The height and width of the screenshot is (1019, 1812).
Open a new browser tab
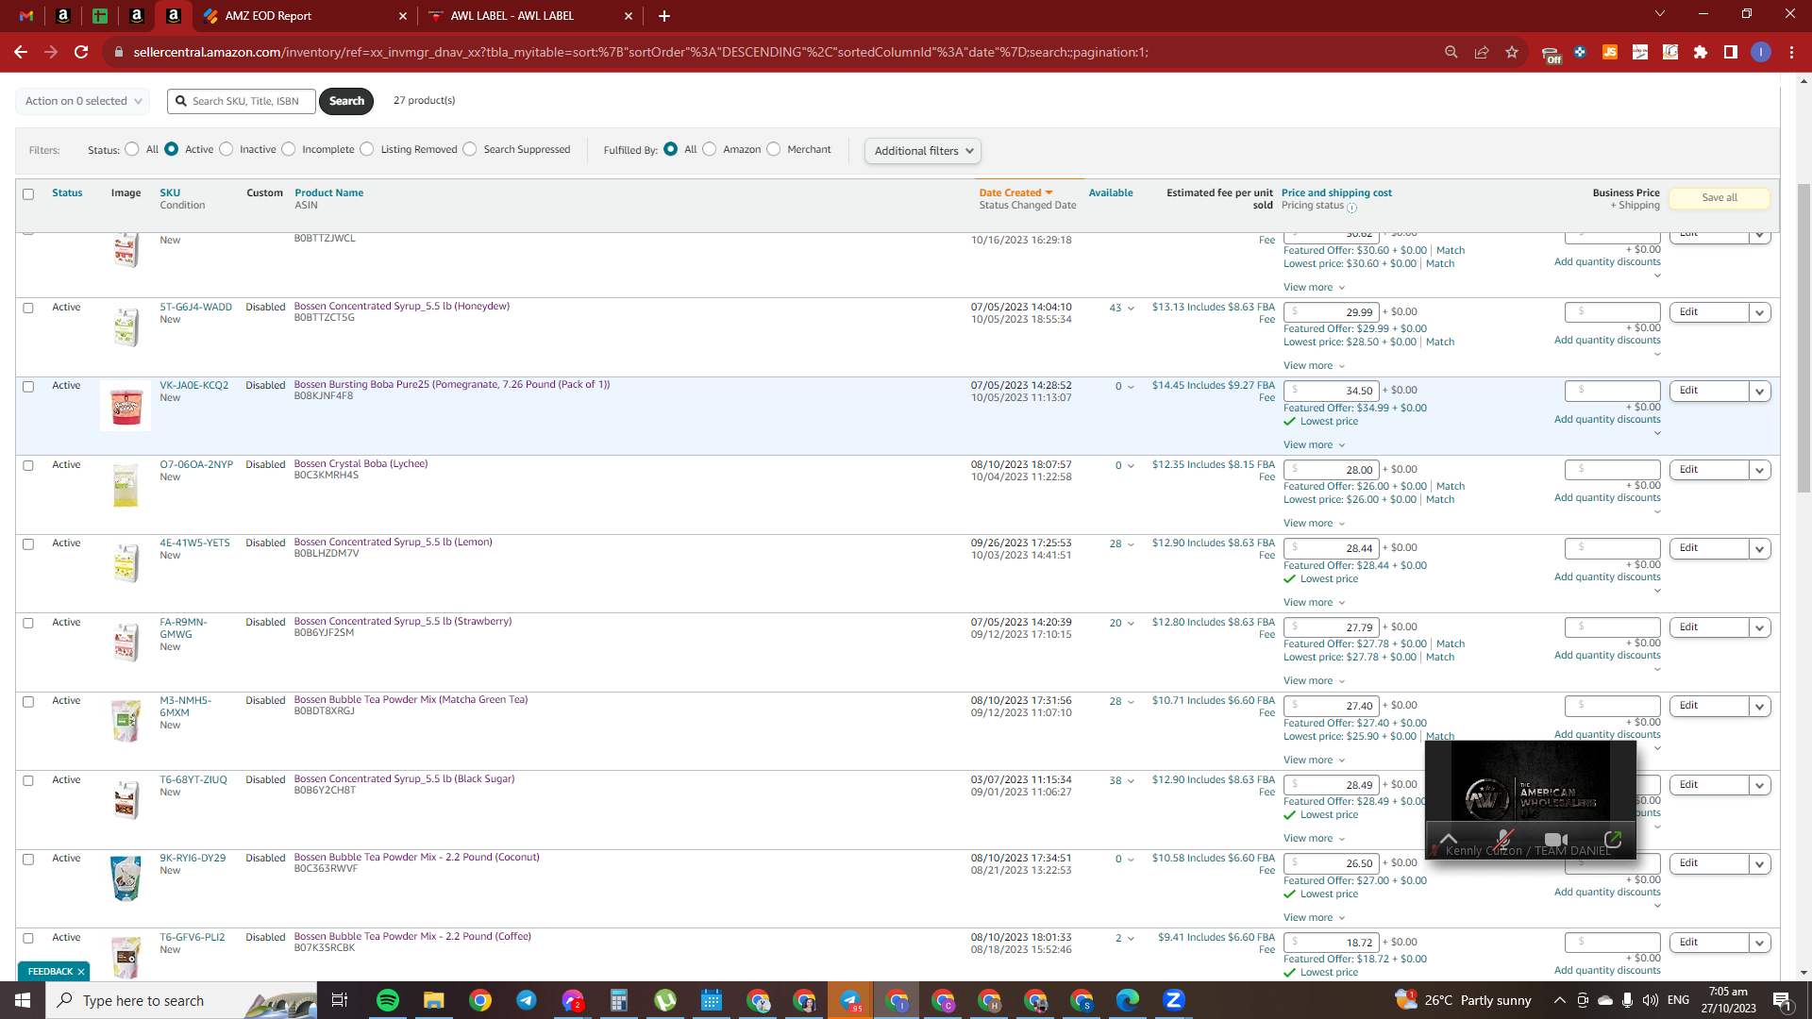[664, 15]
